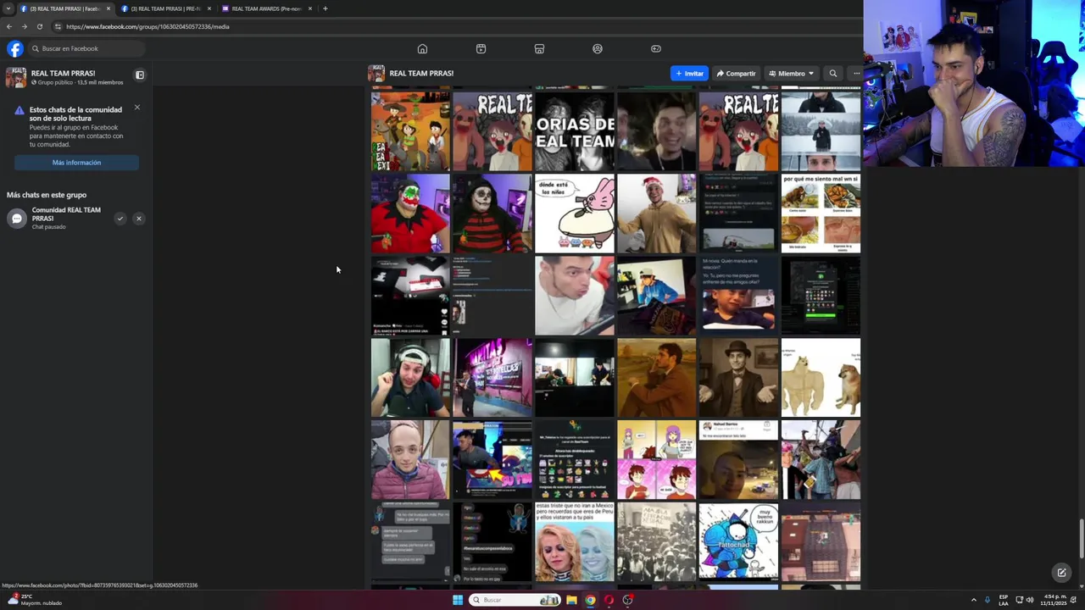Open the clown with green hair photo

(x=410, y=213)
